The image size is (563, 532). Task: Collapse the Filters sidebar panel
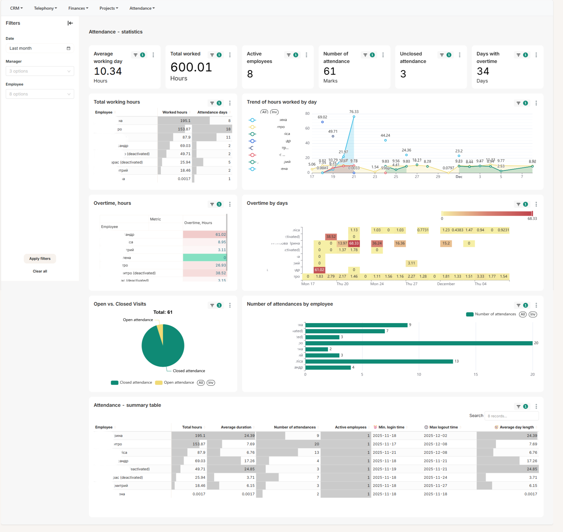70,23
